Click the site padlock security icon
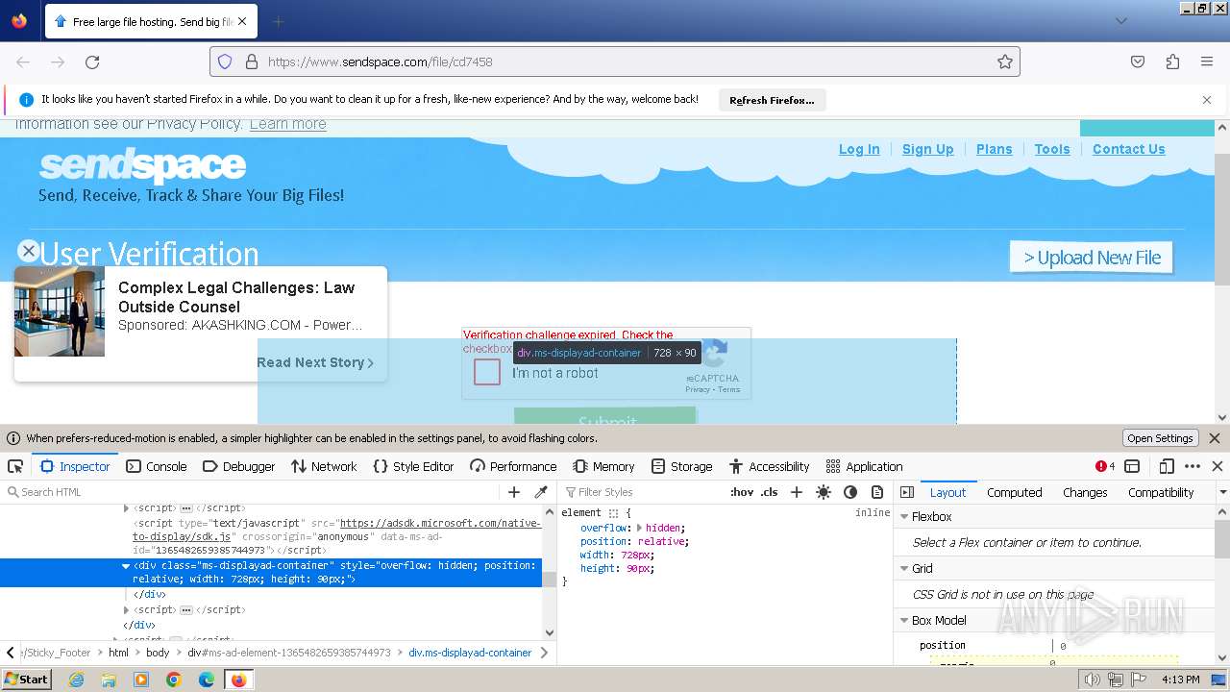1230x692 pixels. [252, 62]
